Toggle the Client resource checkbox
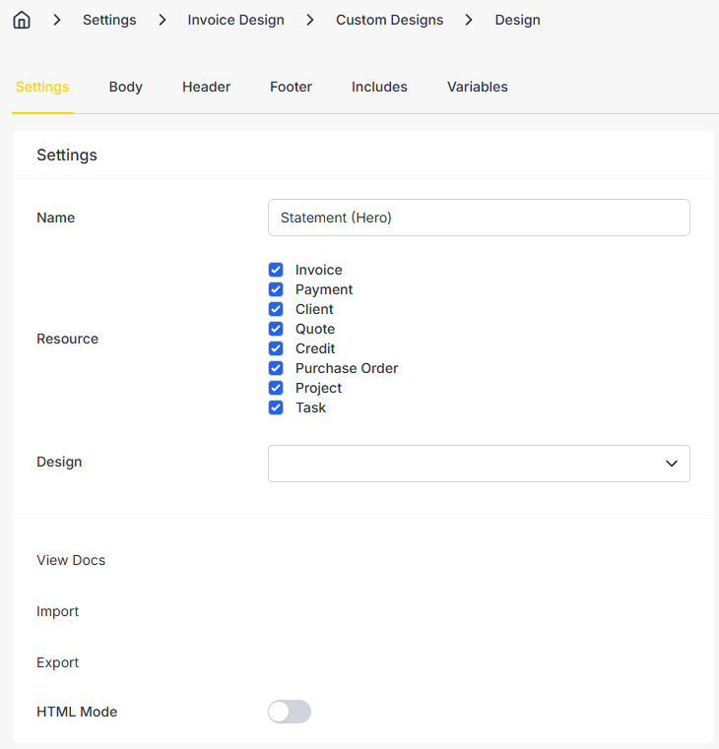 (x=276, y=309)
